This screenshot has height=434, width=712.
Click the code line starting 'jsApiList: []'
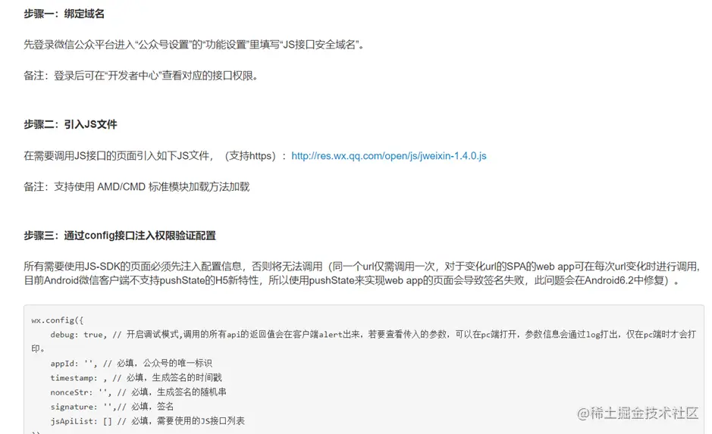point(148,421)
